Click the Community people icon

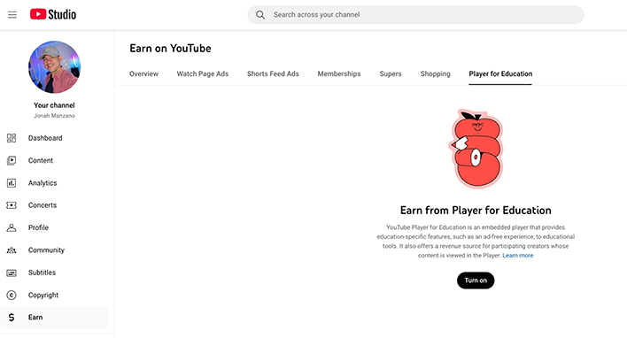pyautogui.click(x=12, y=250)
